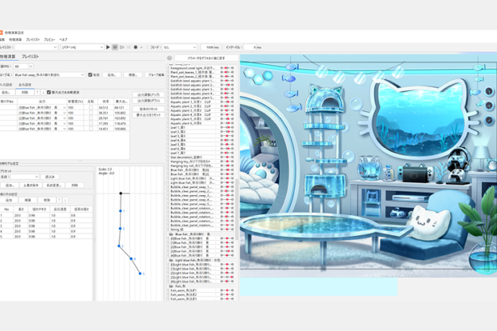Image resolution: width=497 pixels, height=331 pixels.
Task: Switch to the 入力設定 tab
Action: pos(6,85)
